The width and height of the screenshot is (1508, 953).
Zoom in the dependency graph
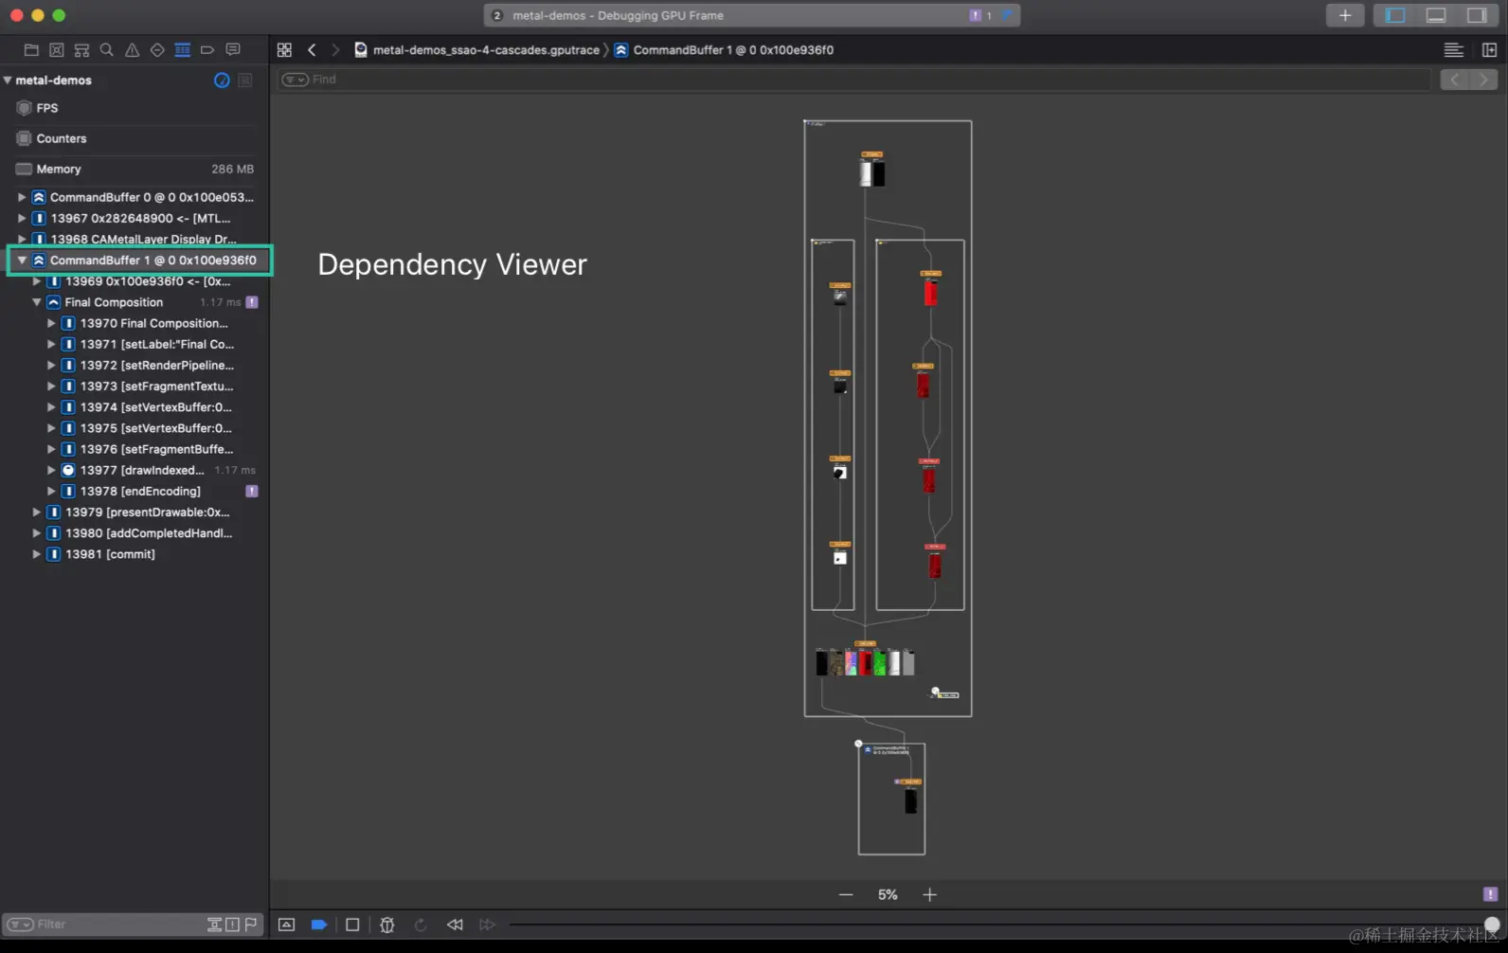[929, 894]
